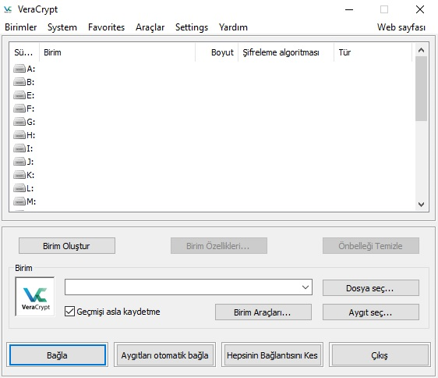
Task: Select drive H: icon in list
Action: (x=19, y=135)
